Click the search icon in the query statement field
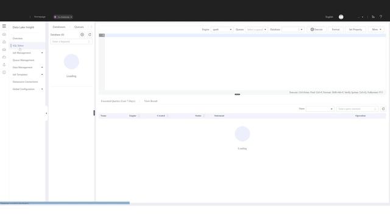 (375, 109)
